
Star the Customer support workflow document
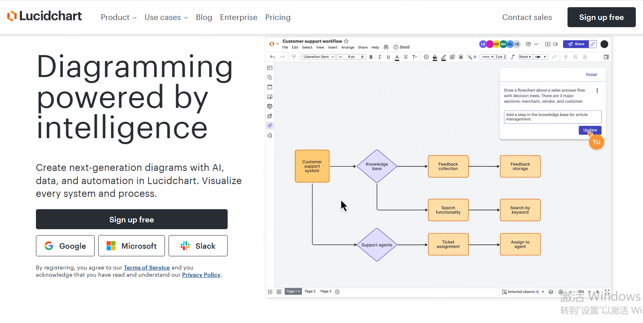click(x=346, y=41)
